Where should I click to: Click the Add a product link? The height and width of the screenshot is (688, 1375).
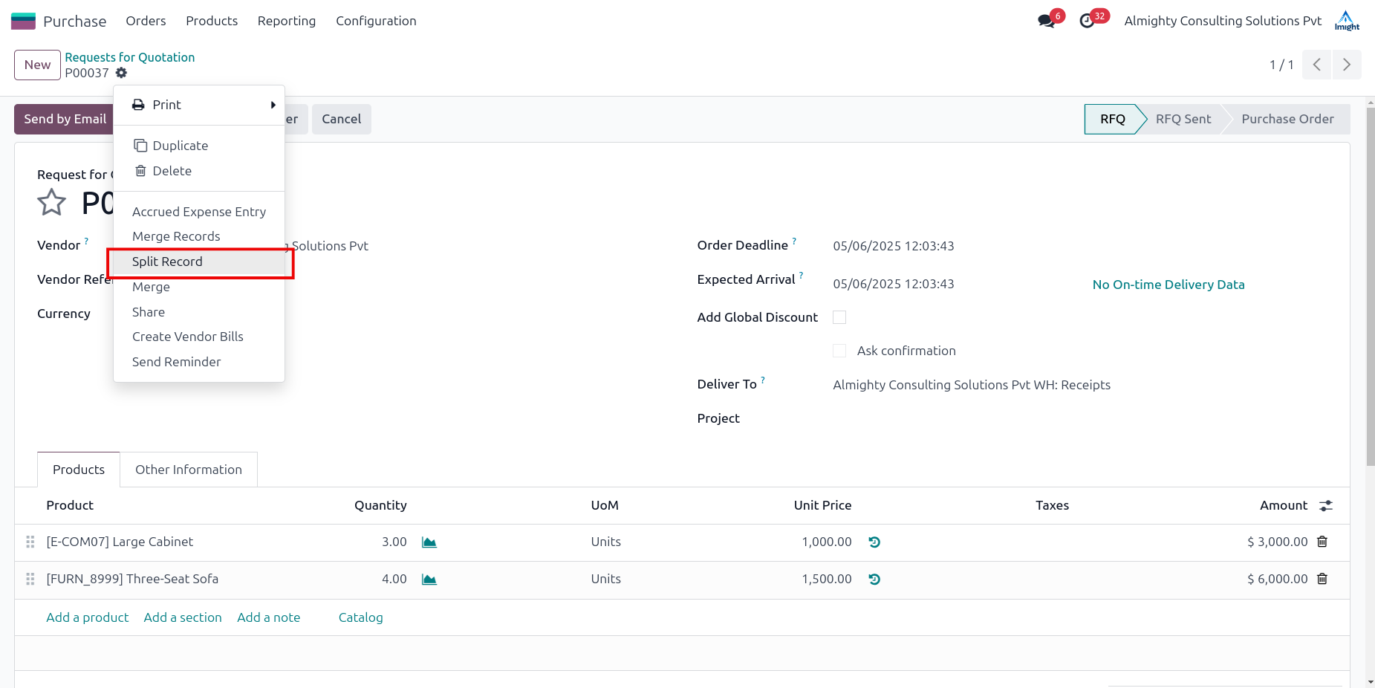pos(88,617)
